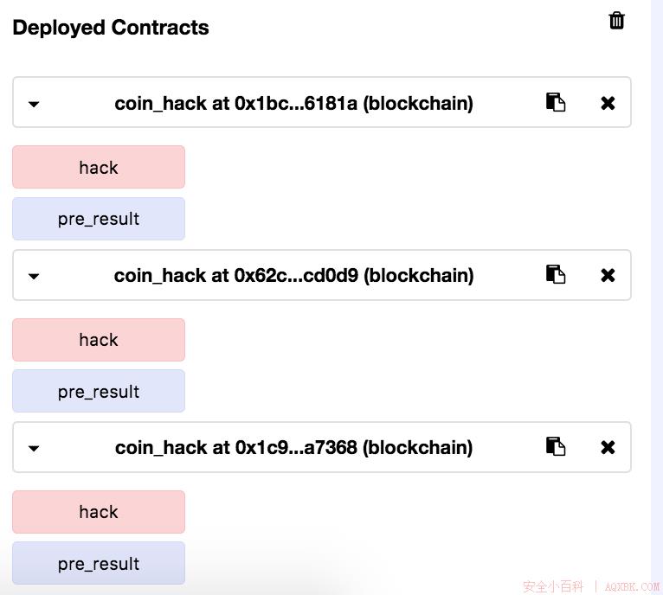Delete all deployed contracts with trash icon
This screenshot has height=595, width=663.
[x=616, y=20]
